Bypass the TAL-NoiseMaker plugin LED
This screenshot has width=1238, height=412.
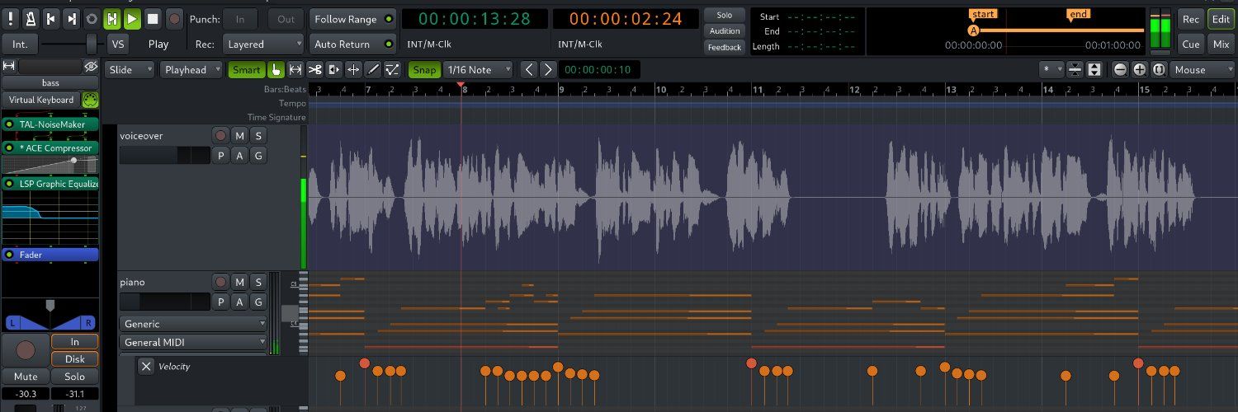(10, 124)
